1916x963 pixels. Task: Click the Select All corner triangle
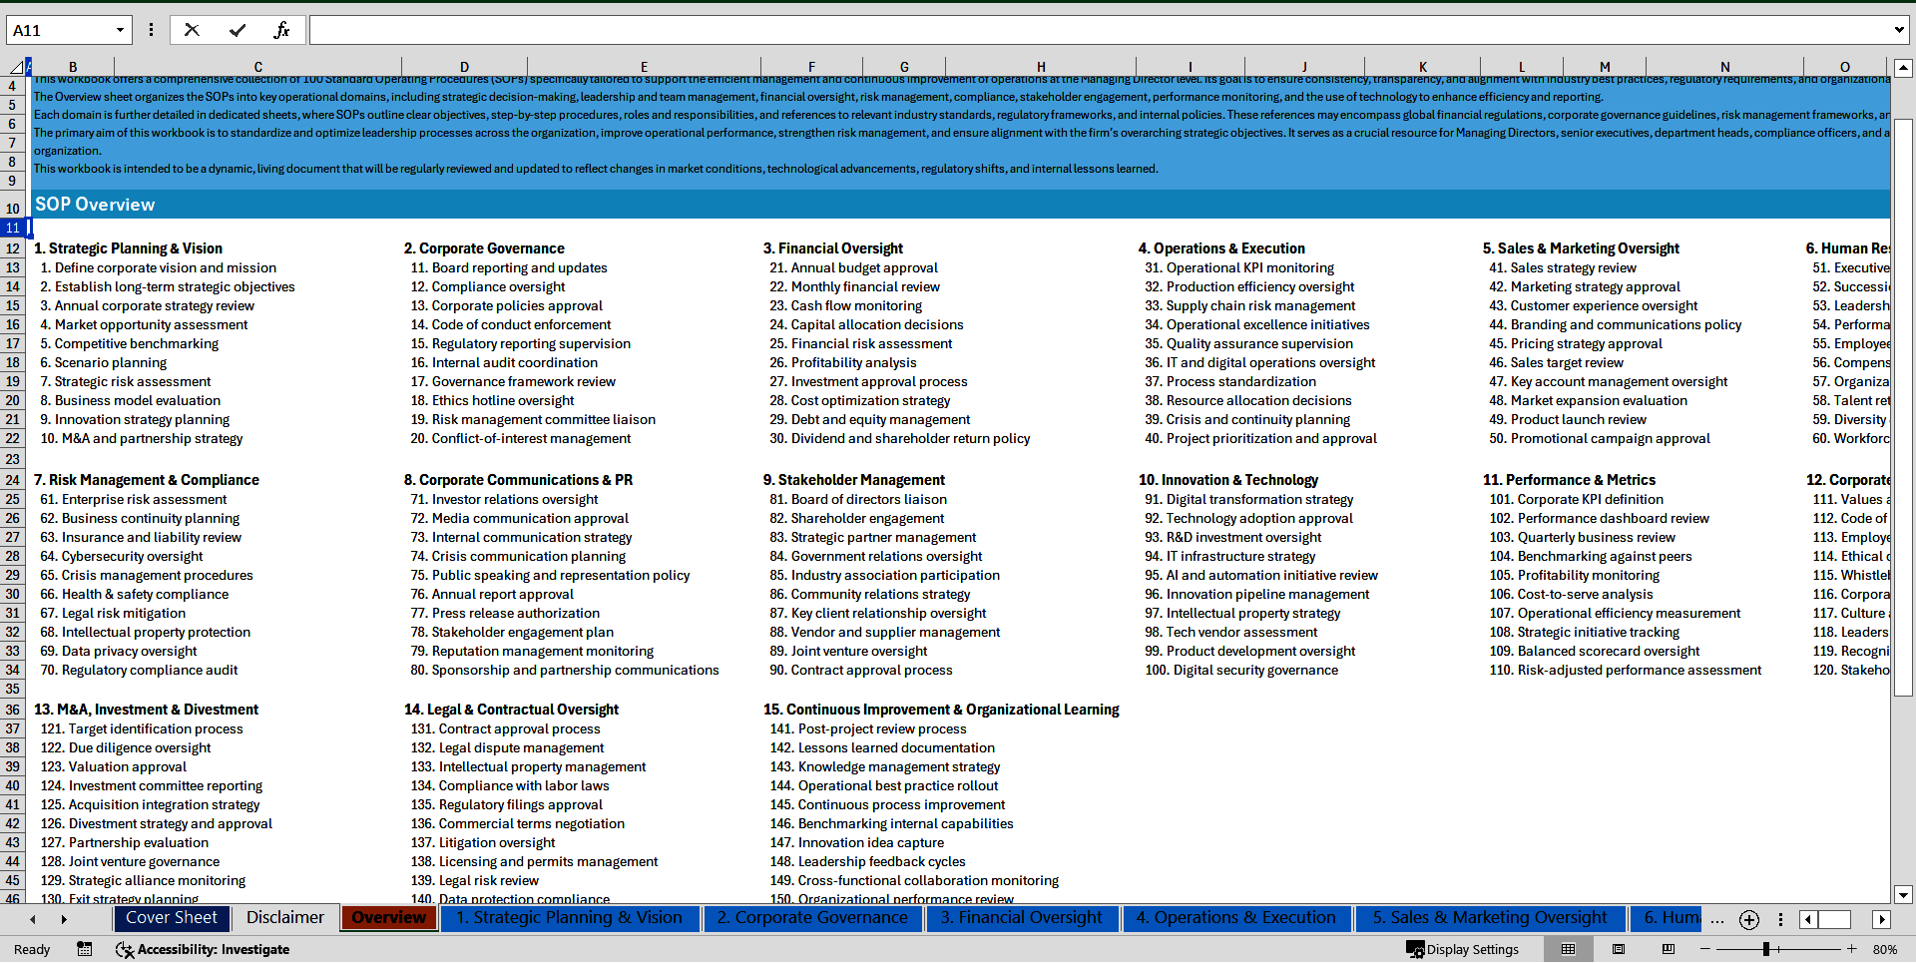(16, 67)
